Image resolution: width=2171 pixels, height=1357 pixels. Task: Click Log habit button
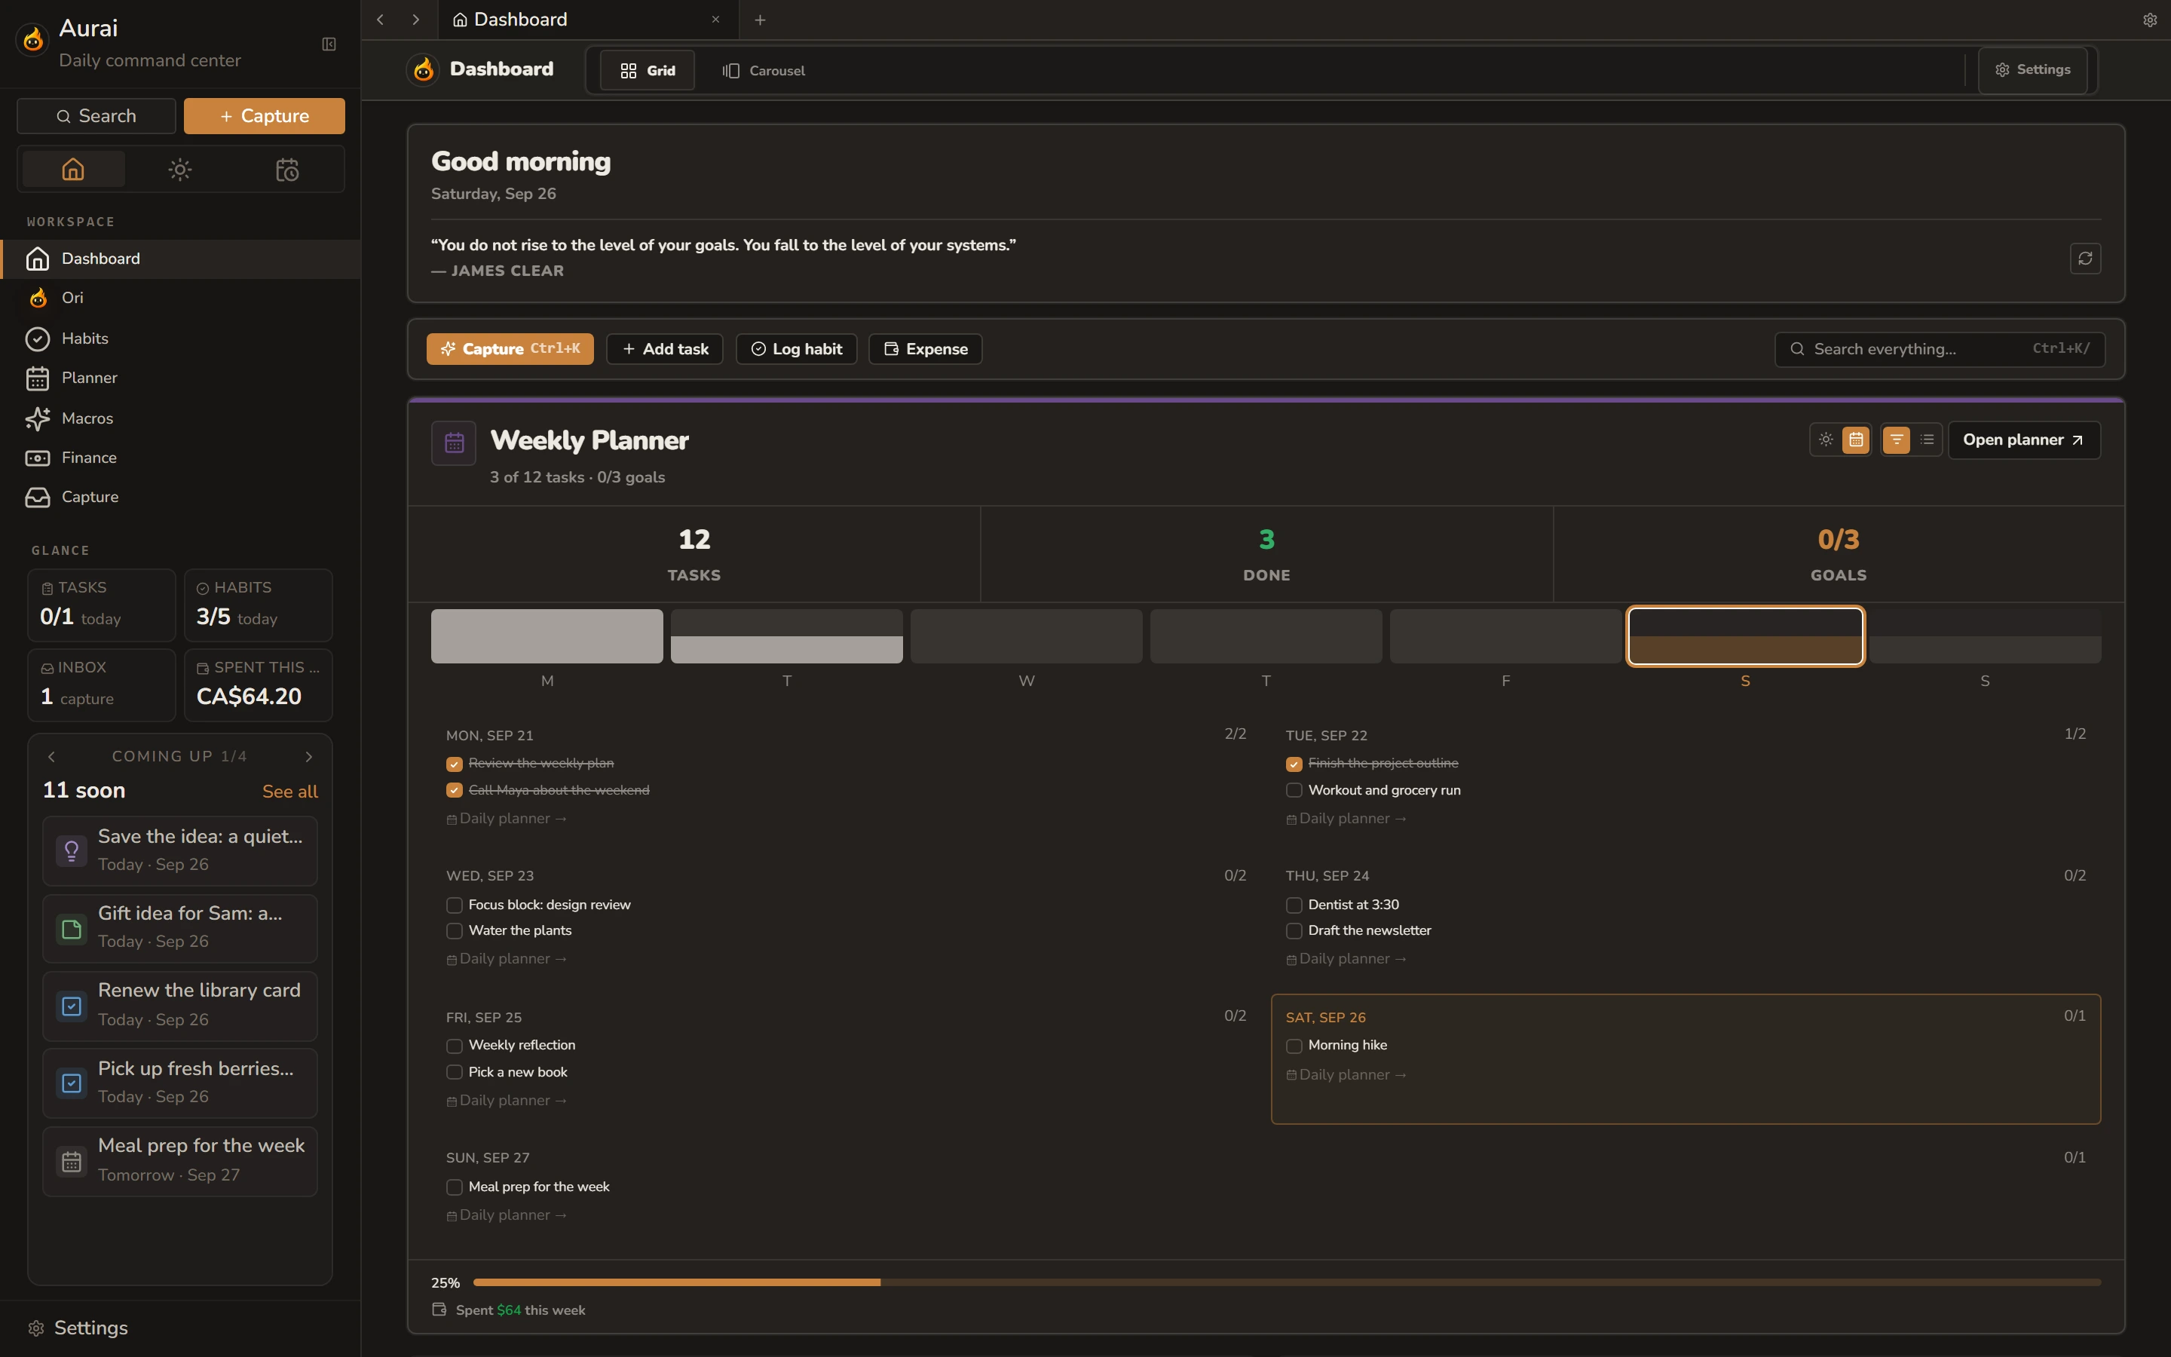click(796, 349)
